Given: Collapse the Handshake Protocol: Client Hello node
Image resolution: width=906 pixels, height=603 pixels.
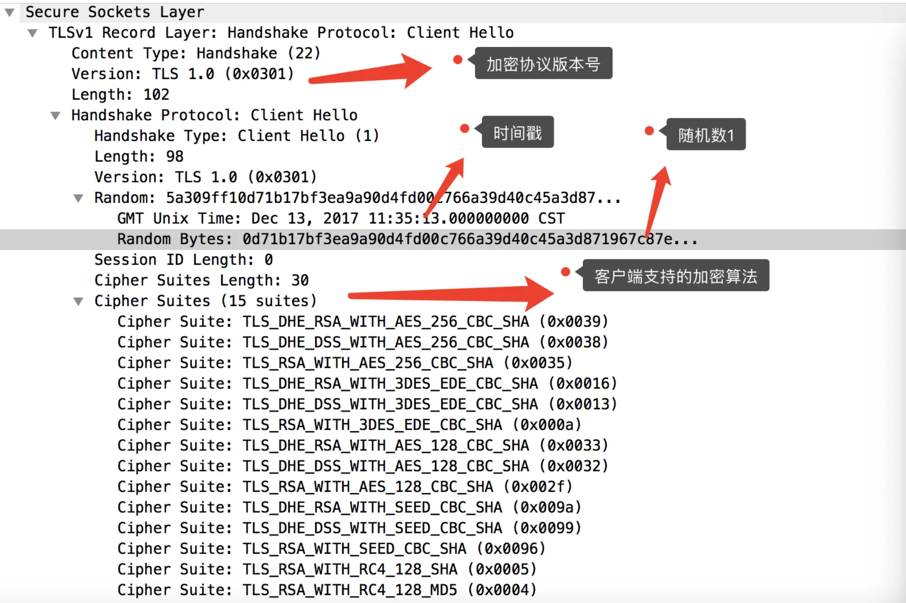Looking at the screenshot, I should coord(55,115).
